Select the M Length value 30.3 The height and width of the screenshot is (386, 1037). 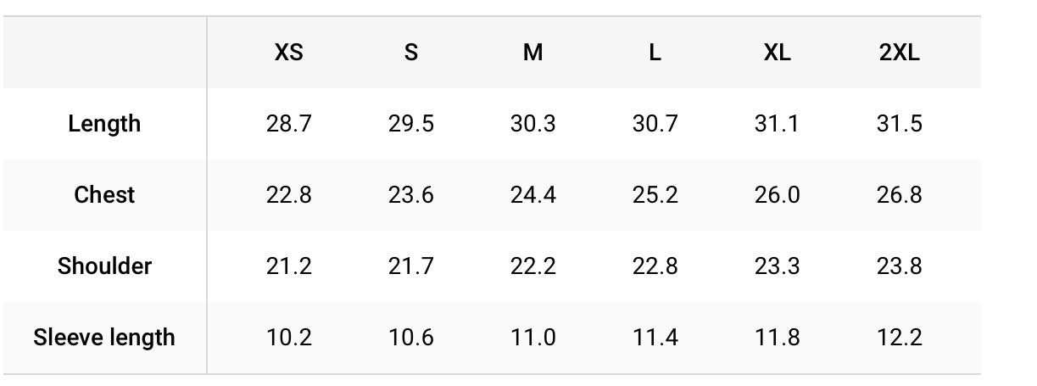[532, 124]
